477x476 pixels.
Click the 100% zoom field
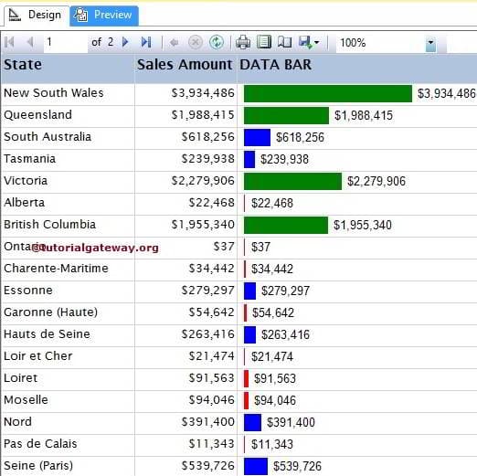tap(381, 43)
